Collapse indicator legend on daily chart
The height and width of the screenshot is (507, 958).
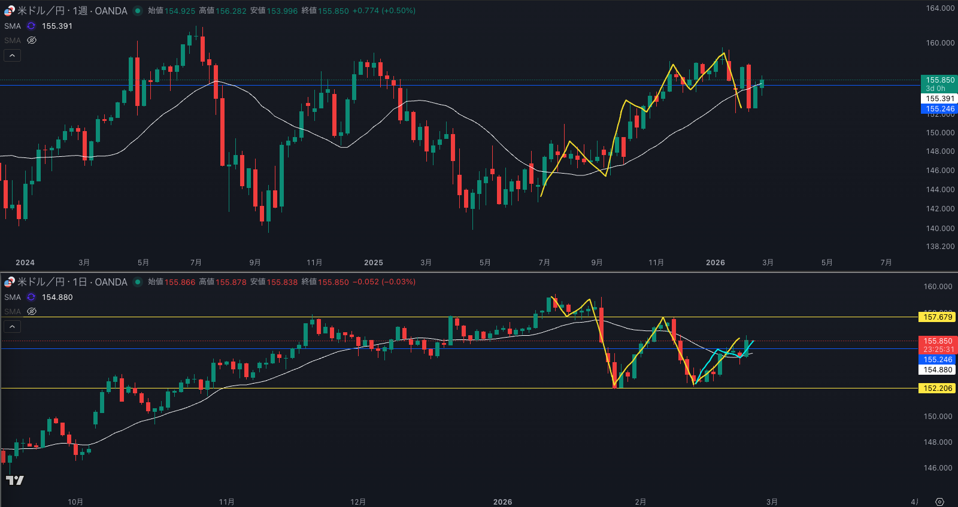[13, 327]
